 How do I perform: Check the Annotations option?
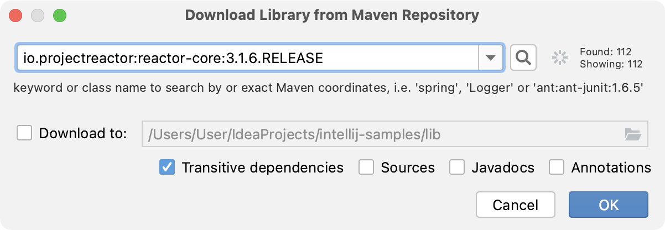[557, 167]
